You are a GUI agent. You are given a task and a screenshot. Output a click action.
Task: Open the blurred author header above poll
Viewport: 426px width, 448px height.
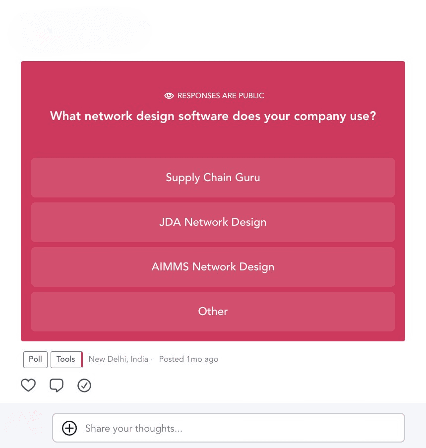tap(79, 31)
